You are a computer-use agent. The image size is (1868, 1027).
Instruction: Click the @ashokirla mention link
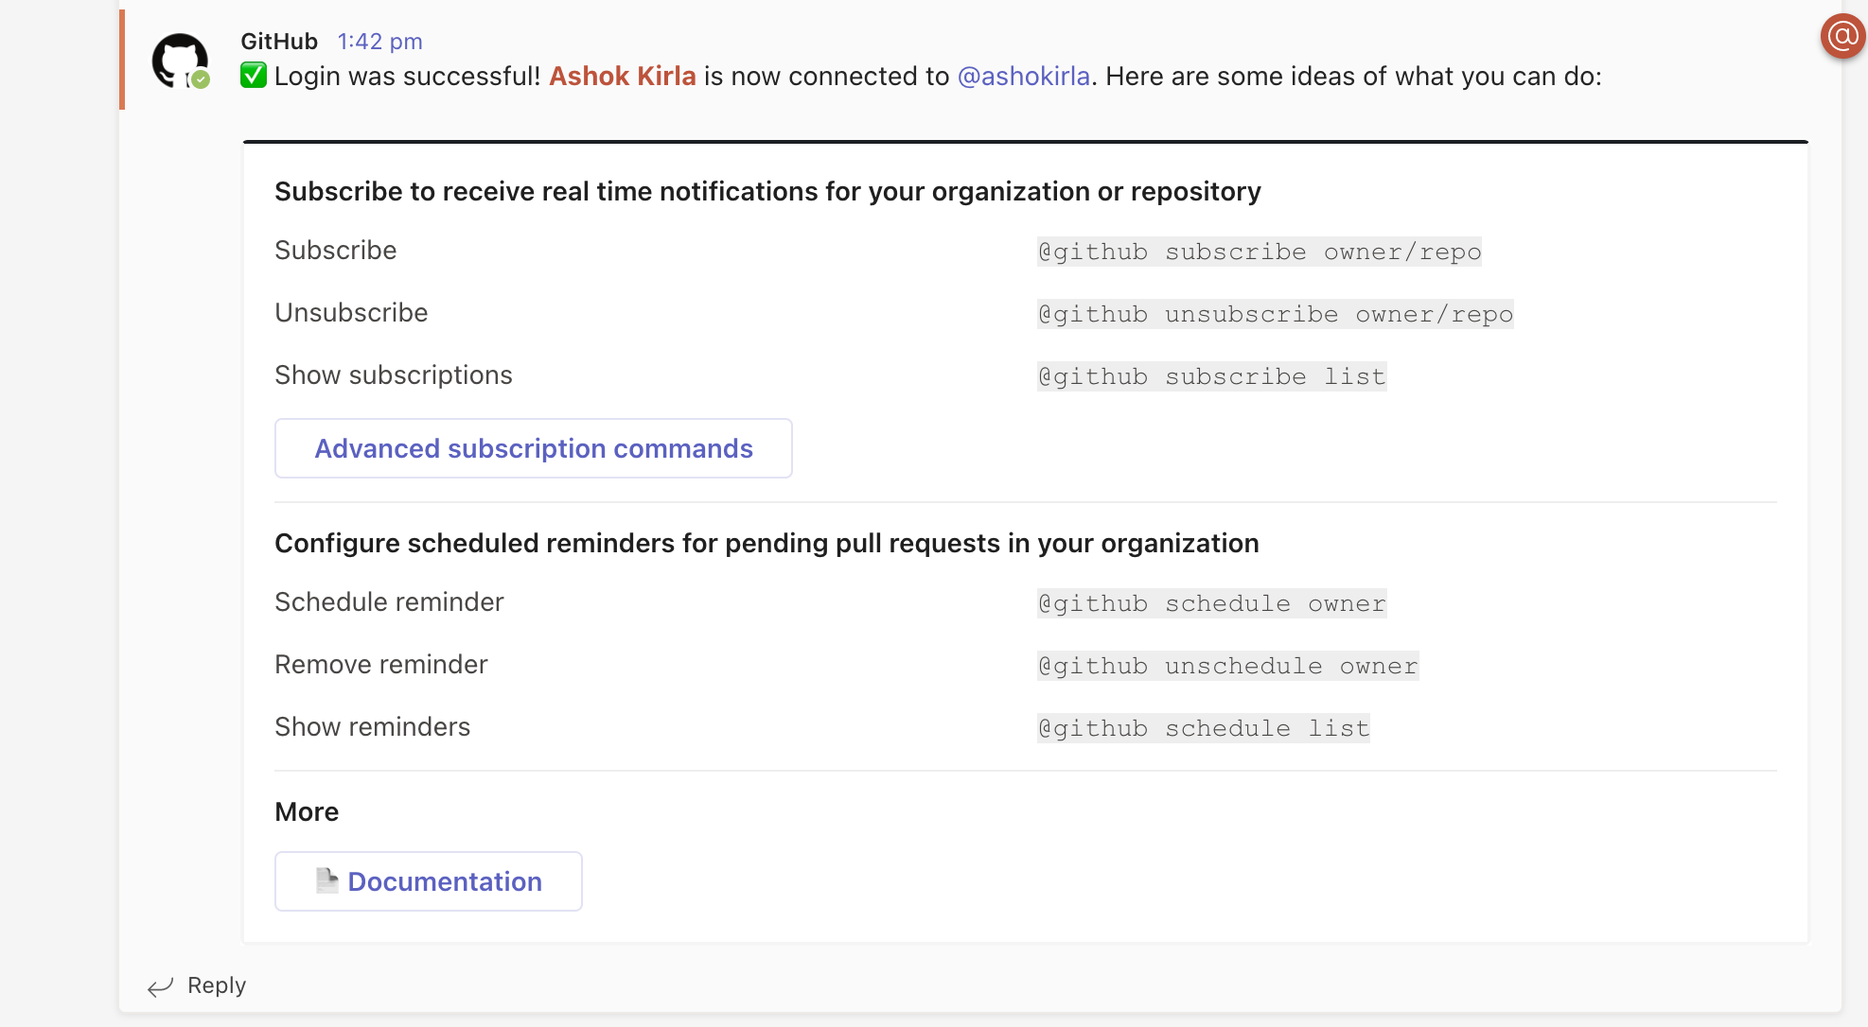[1023, 76]
